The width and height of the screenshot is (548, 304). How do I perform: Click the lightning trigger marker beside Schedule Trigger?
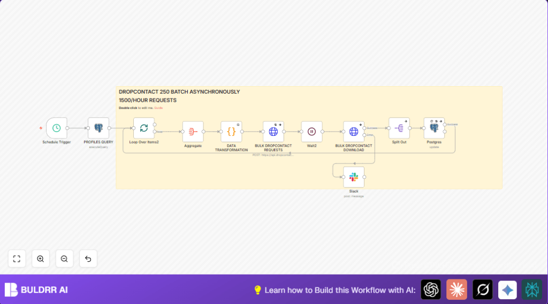coord(41,128)
